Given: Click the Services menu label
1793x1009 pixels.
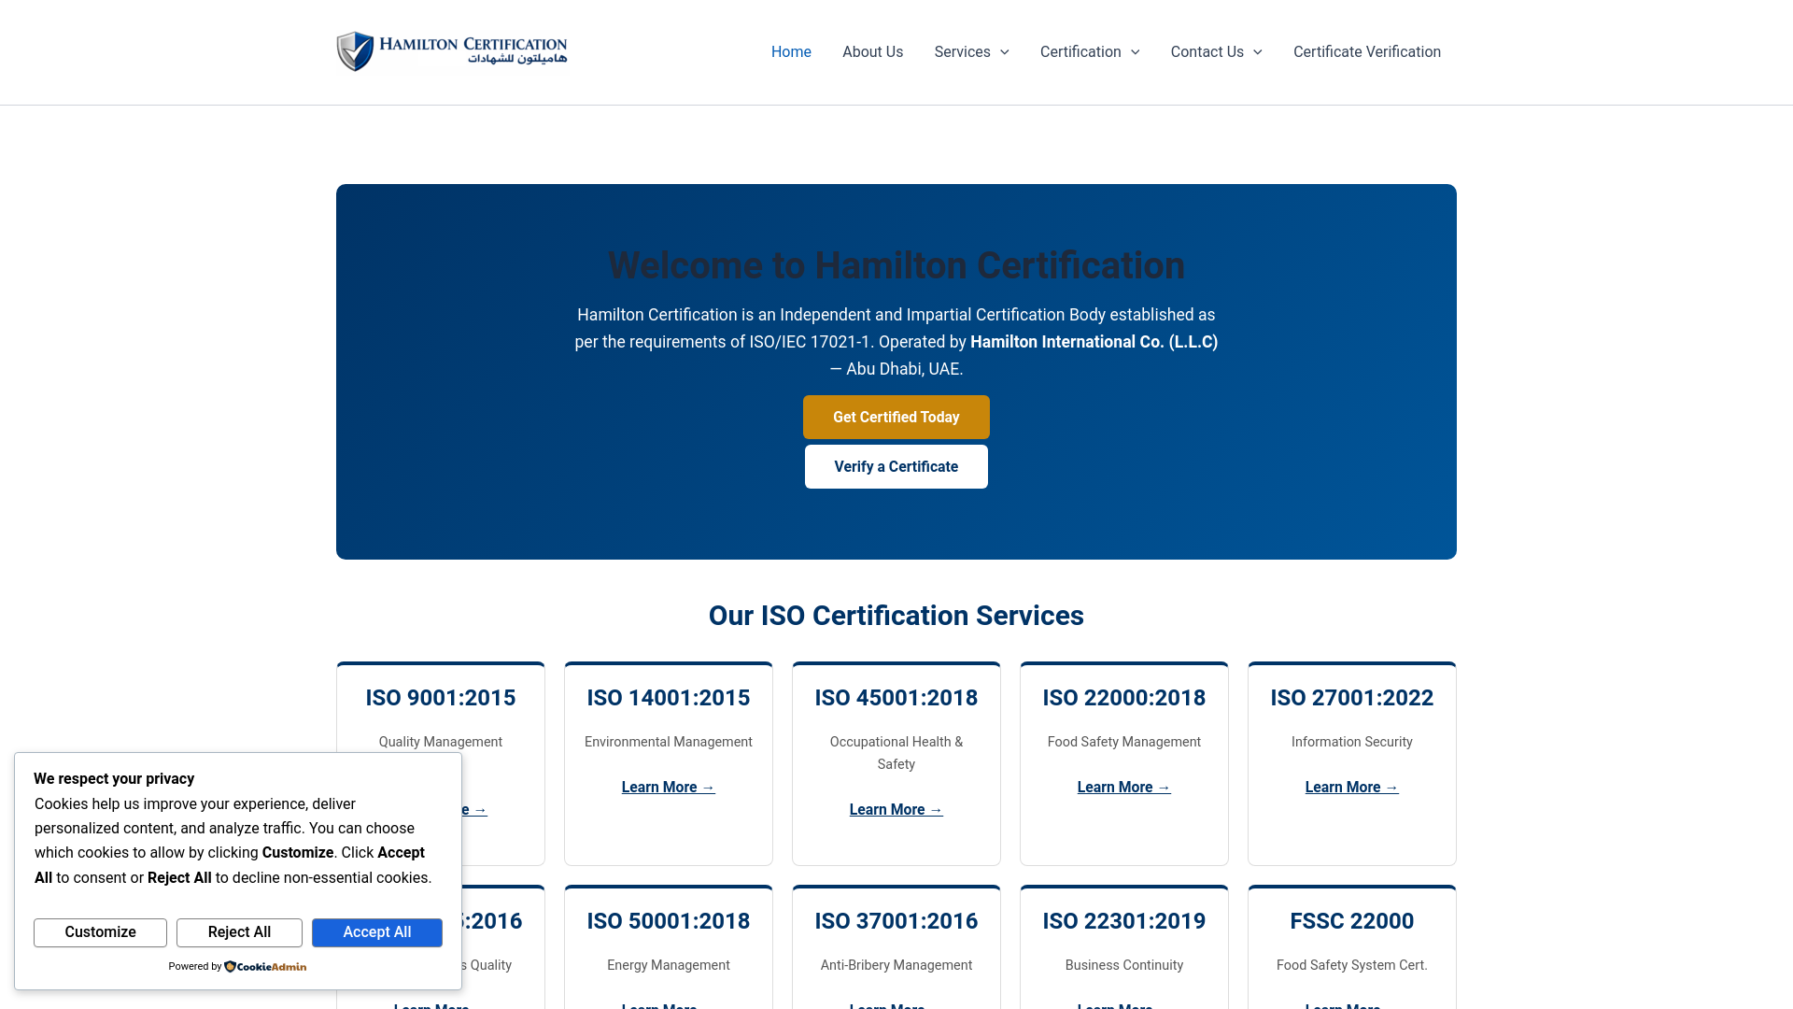Looking at the screenshot, I should pyautogui.click(x=962, y=52).
